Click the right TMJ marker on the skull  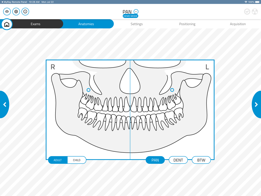[89, 90]
